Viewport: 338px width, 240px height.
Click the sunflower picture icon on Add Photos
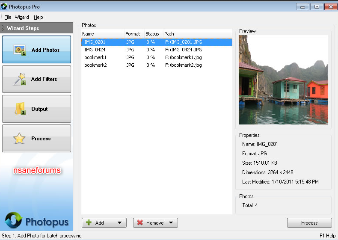pyautogui.click(x=20, y=50)
